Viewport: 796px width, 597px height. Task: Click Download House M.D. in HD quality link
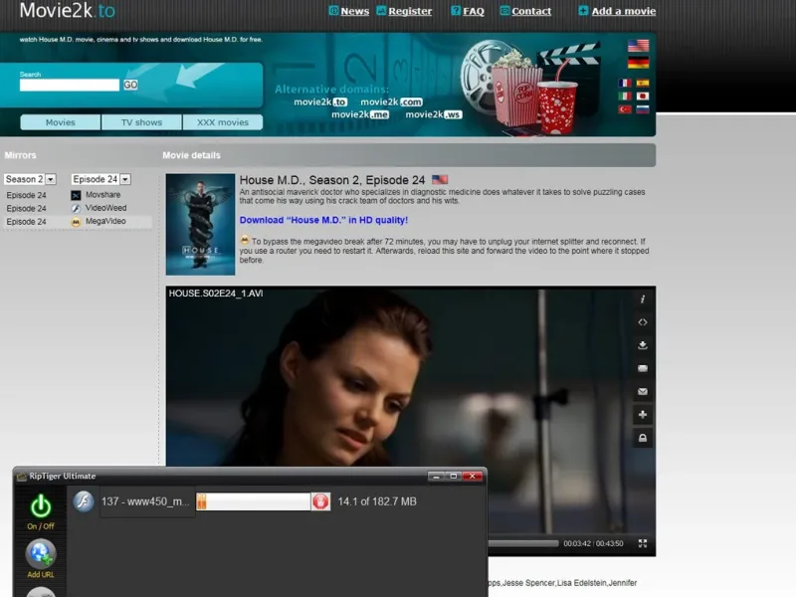323,220
